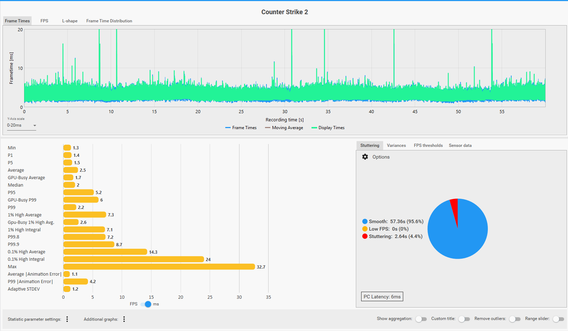Click the '1% High Integral' row label
This screenshot has width=568, height=331.
tap(24, 230)
